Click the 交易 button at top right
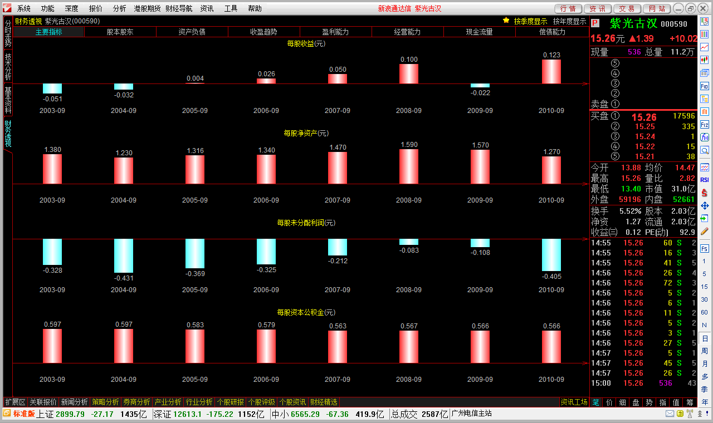 tap(627, 8)
